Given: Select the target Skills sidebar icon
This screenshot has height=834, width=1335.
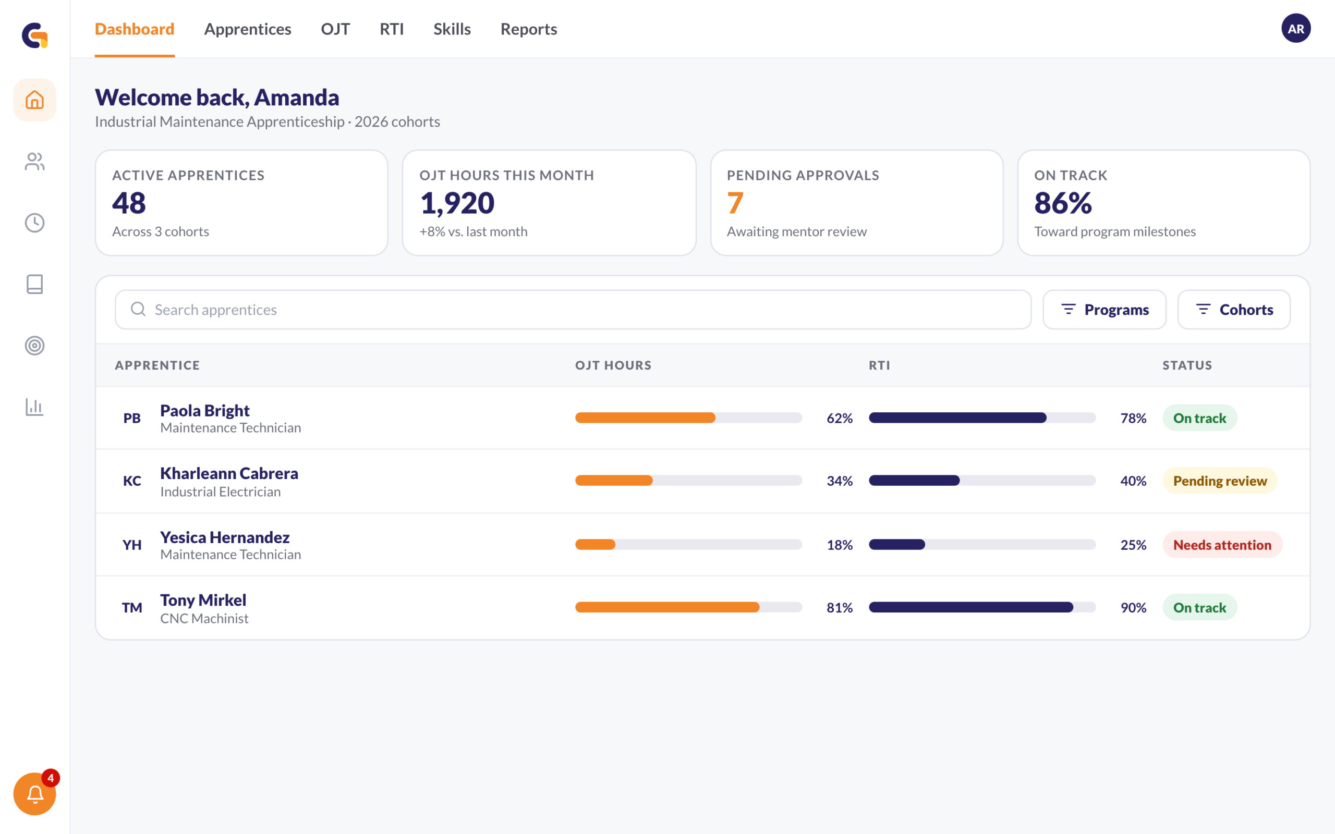Looking at the screenshot, I should point(35,345).
